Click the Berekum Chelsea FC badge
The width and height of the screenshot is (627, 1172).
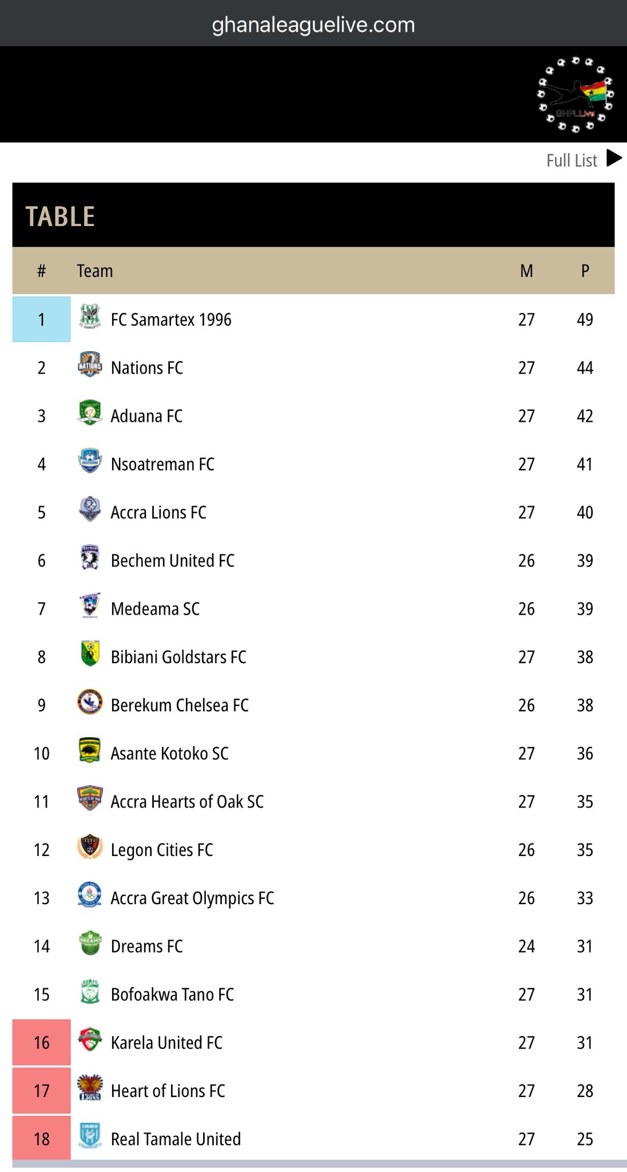click(x=90, y=702)
